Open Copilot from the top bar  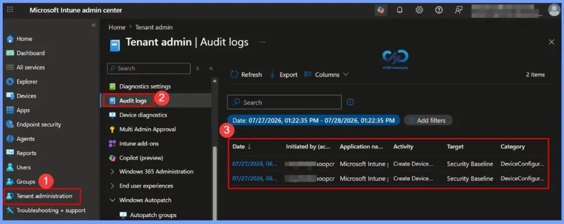point(381,10)
